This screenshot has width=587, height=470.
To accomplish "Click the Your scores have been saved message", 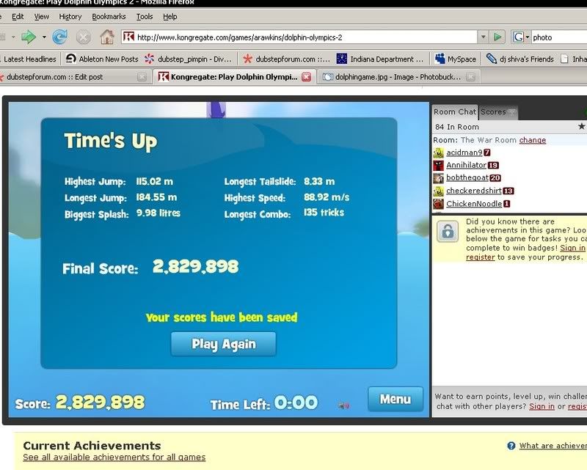I will click(x=222, y=317).
